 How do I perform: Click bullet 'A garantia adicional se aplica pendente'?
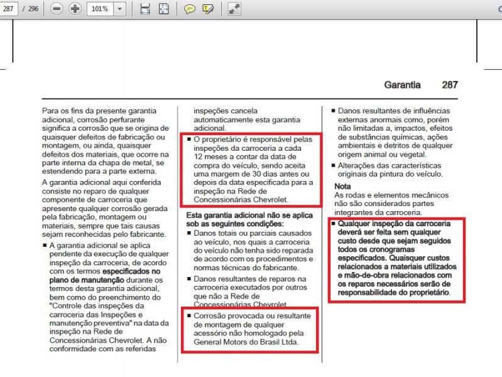click(106, 297)
